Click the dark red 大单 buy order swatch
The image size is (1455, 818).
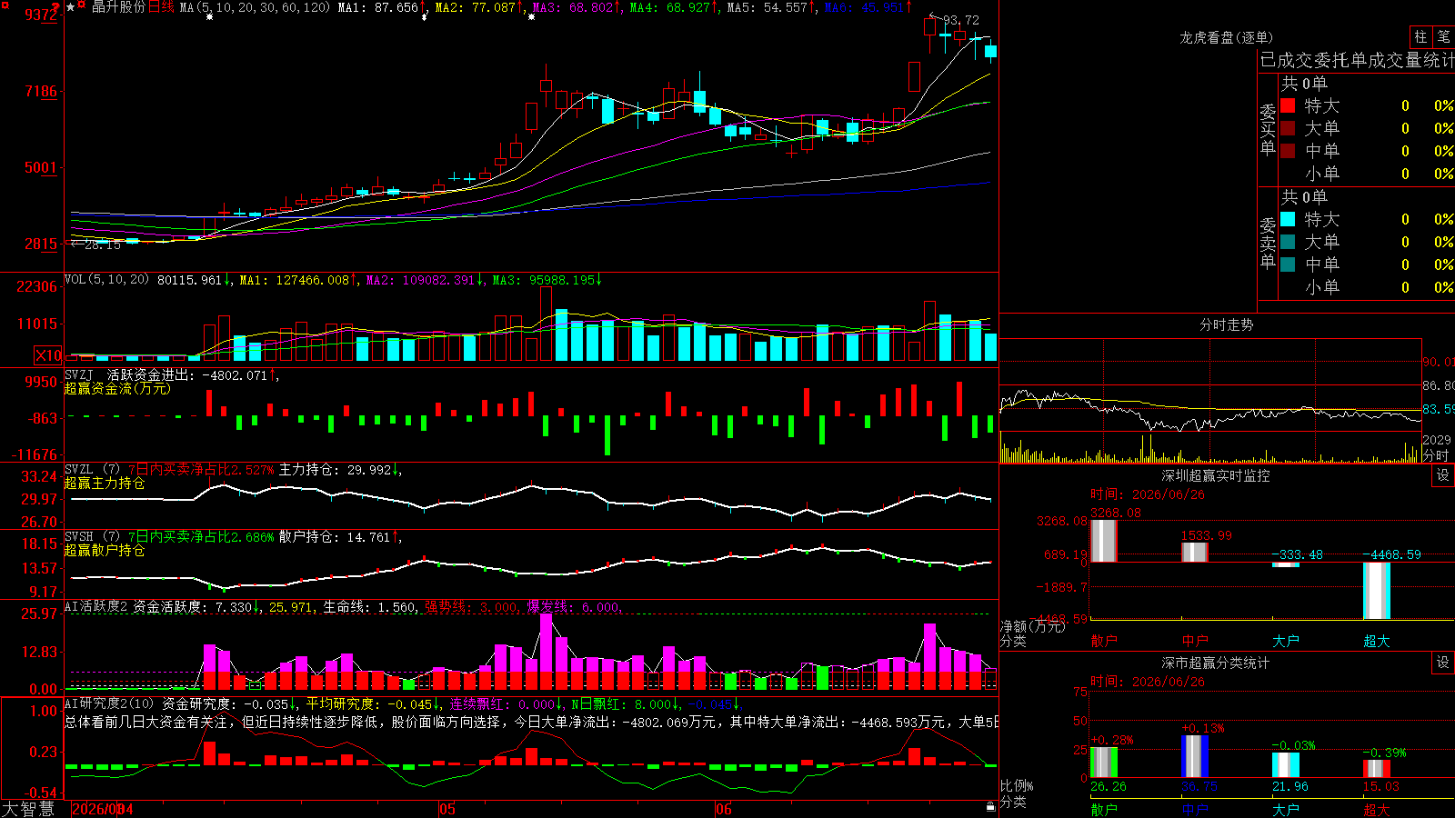(x=1288, y=128)
